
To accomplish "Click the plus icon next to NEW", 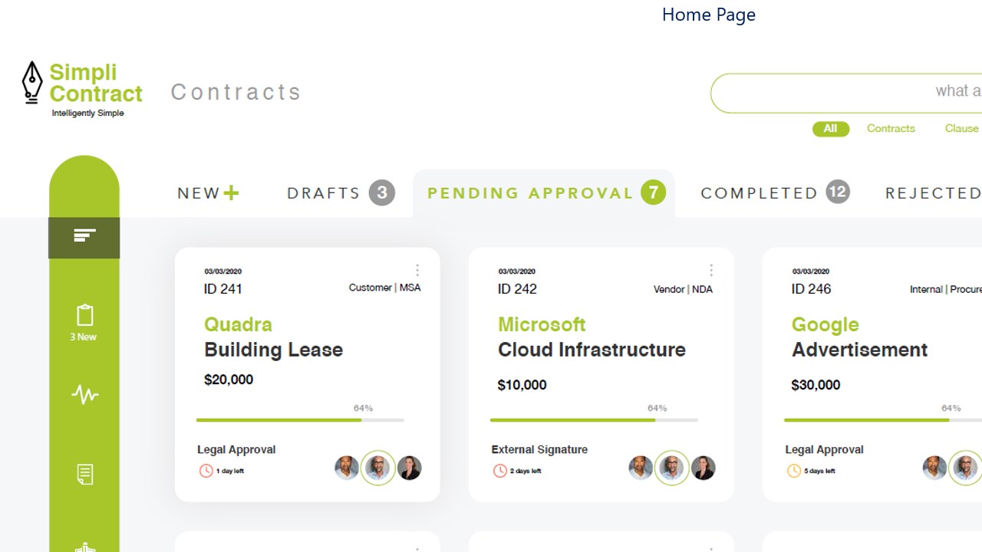I will 231,193.
